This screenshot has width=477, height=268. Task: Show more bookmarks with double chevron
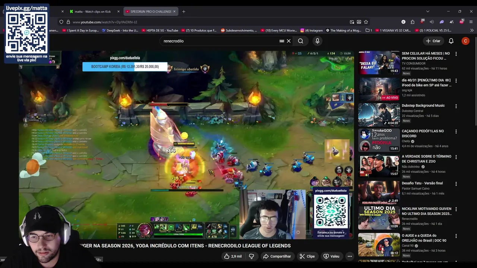pyautogui.click(x=472, y=31)
